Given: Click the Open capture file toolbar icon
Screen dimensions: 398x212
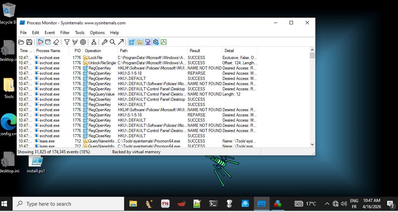Looking at the screenshot, I should point(21,42).
